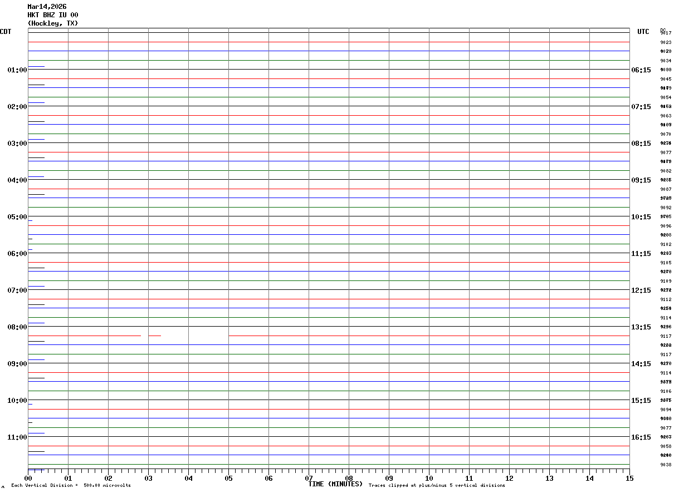Click the '11:00' CDT time label
Viewport: 674px width, 493px height.
(x=17, y=437)
